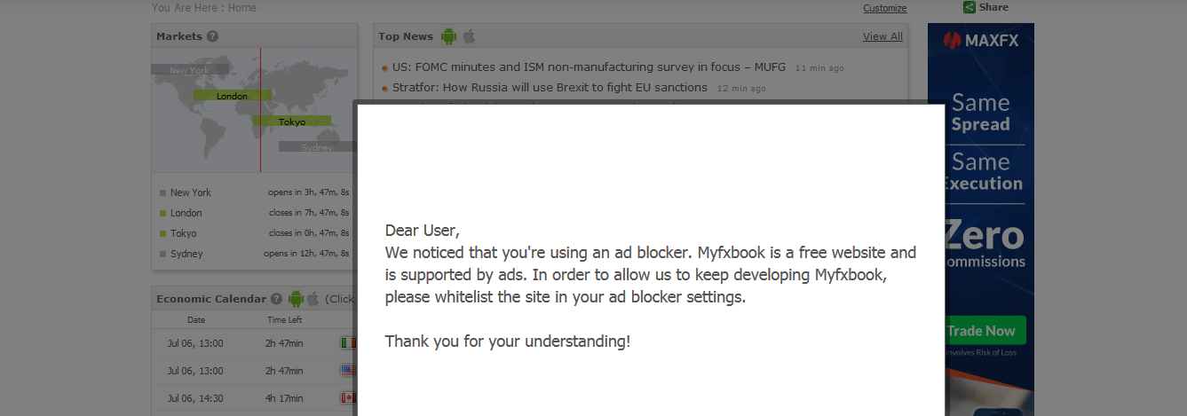Screen dimensions: 1187x416
Task: Open the Top News Android app icon
Action: (448, 36)
